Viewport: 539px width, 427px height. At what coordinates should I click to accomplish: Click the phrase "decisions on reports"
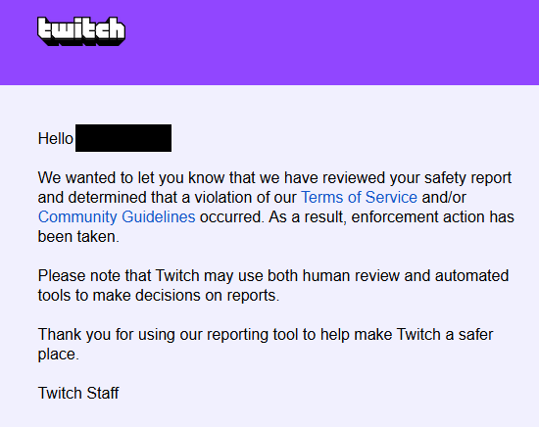(x=208, y=296)
